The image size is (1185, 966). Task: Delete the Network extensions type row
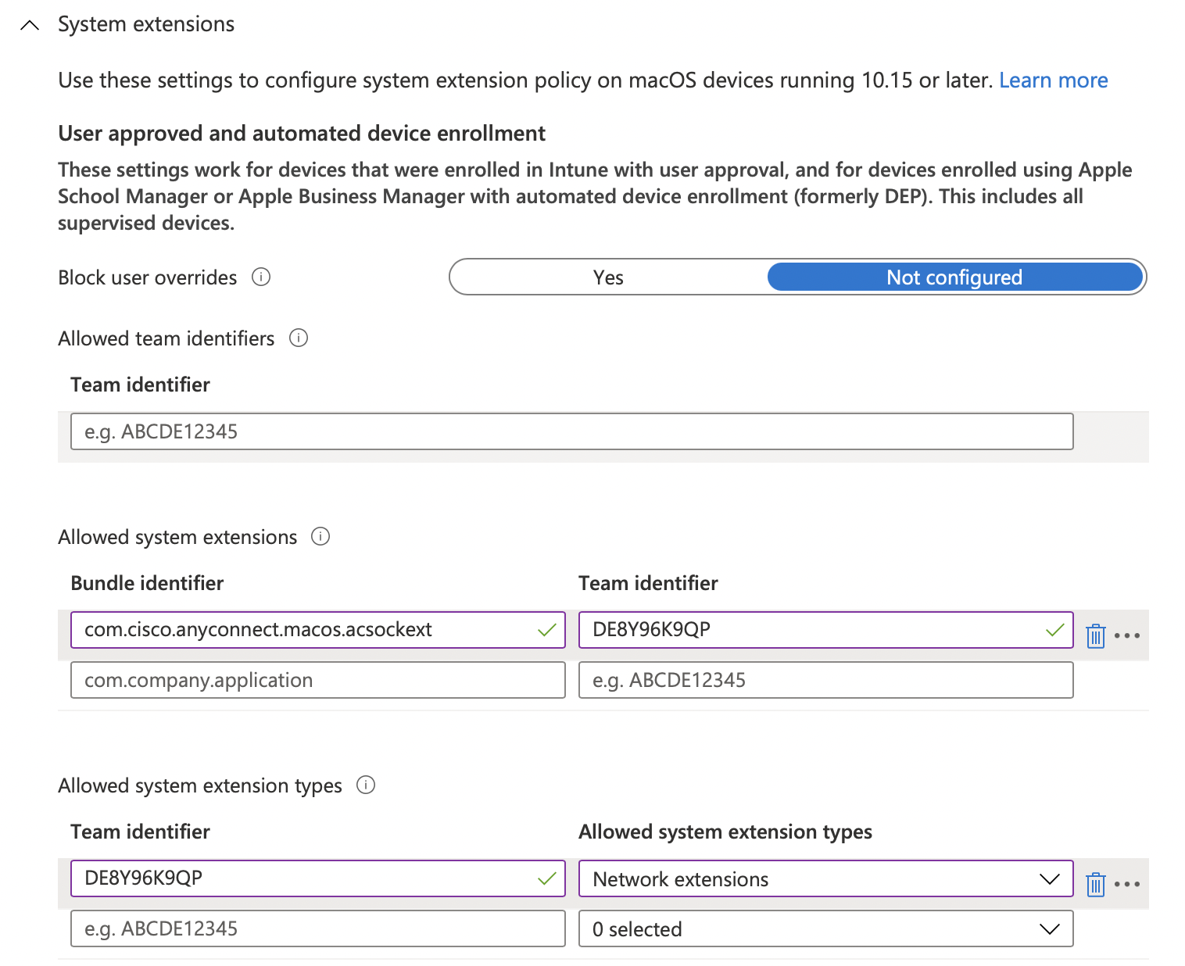(1096, 884)
